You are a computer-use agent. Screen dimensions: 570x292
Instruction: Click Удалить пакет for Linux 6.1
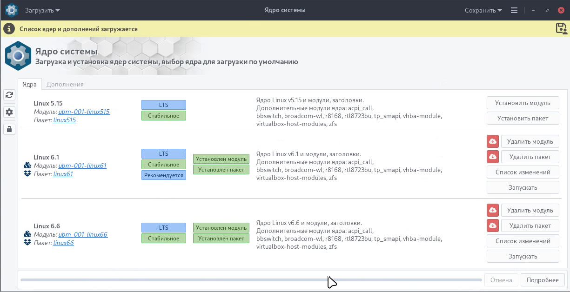(x=530, y=157)
